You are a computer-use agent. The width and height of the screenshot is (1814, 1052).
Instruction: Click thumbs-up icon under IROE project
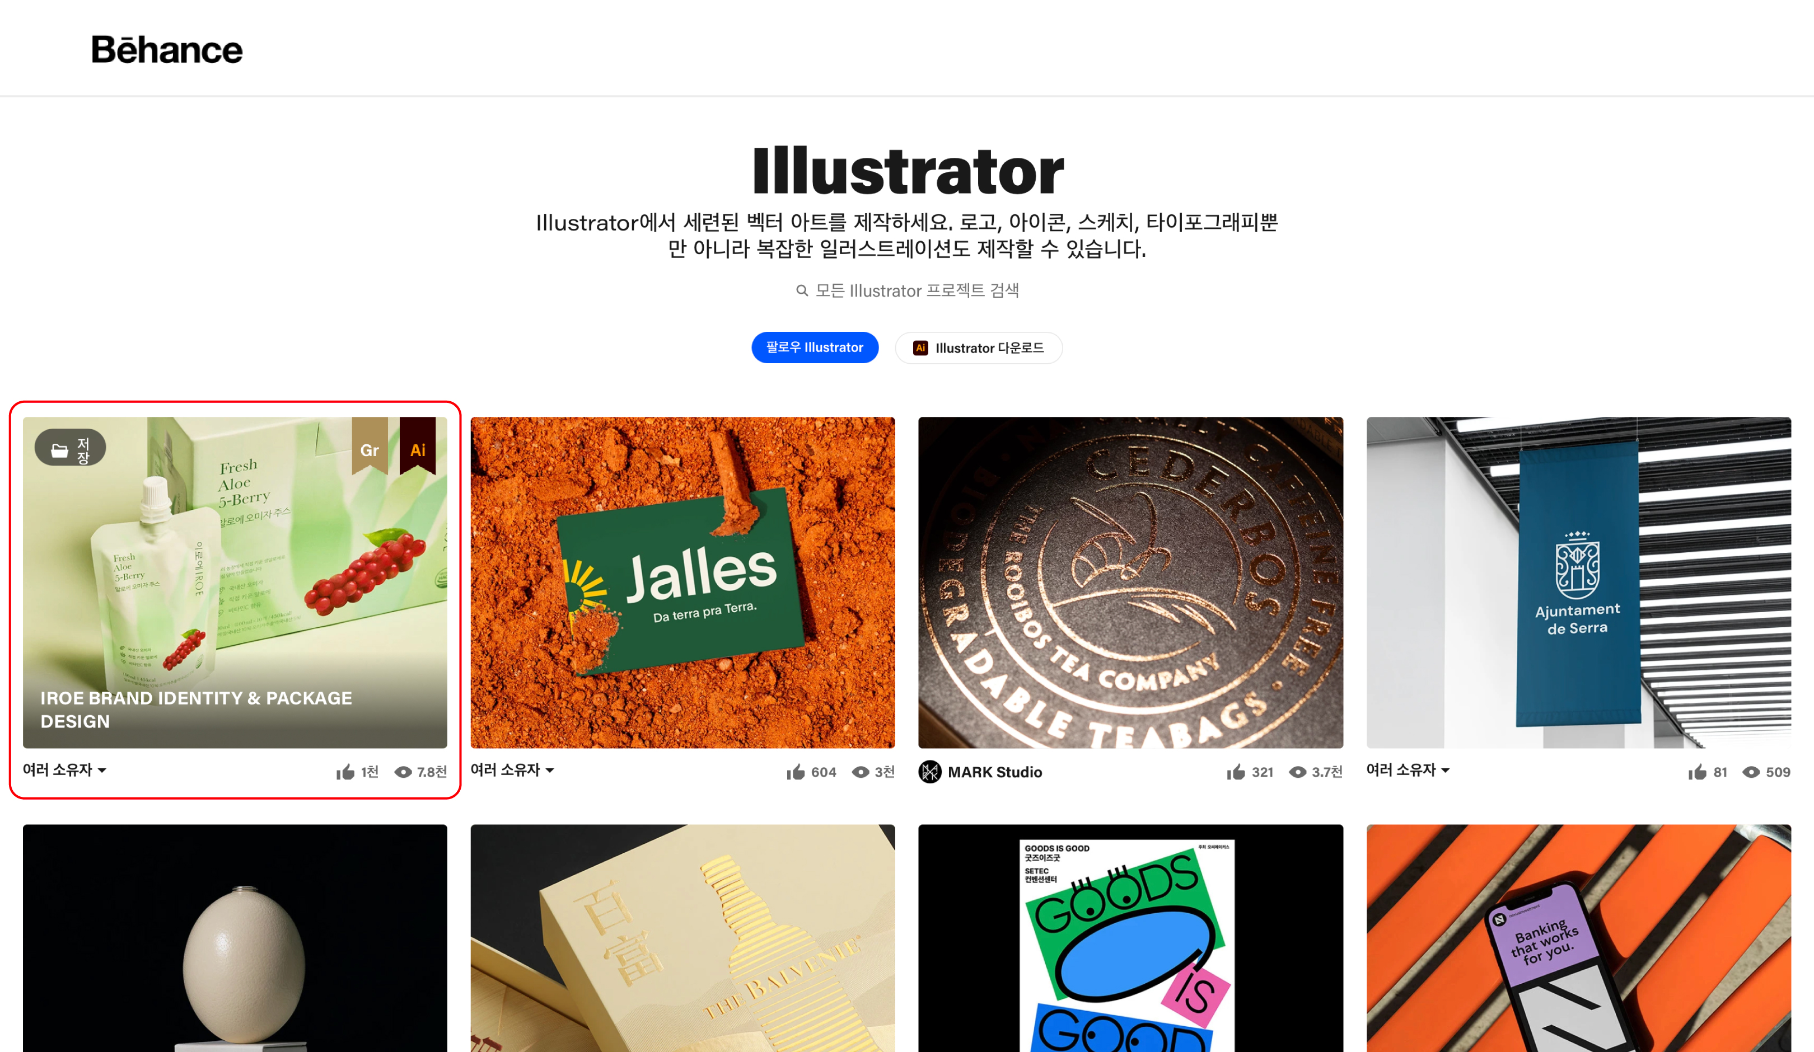tap(345, 772)
